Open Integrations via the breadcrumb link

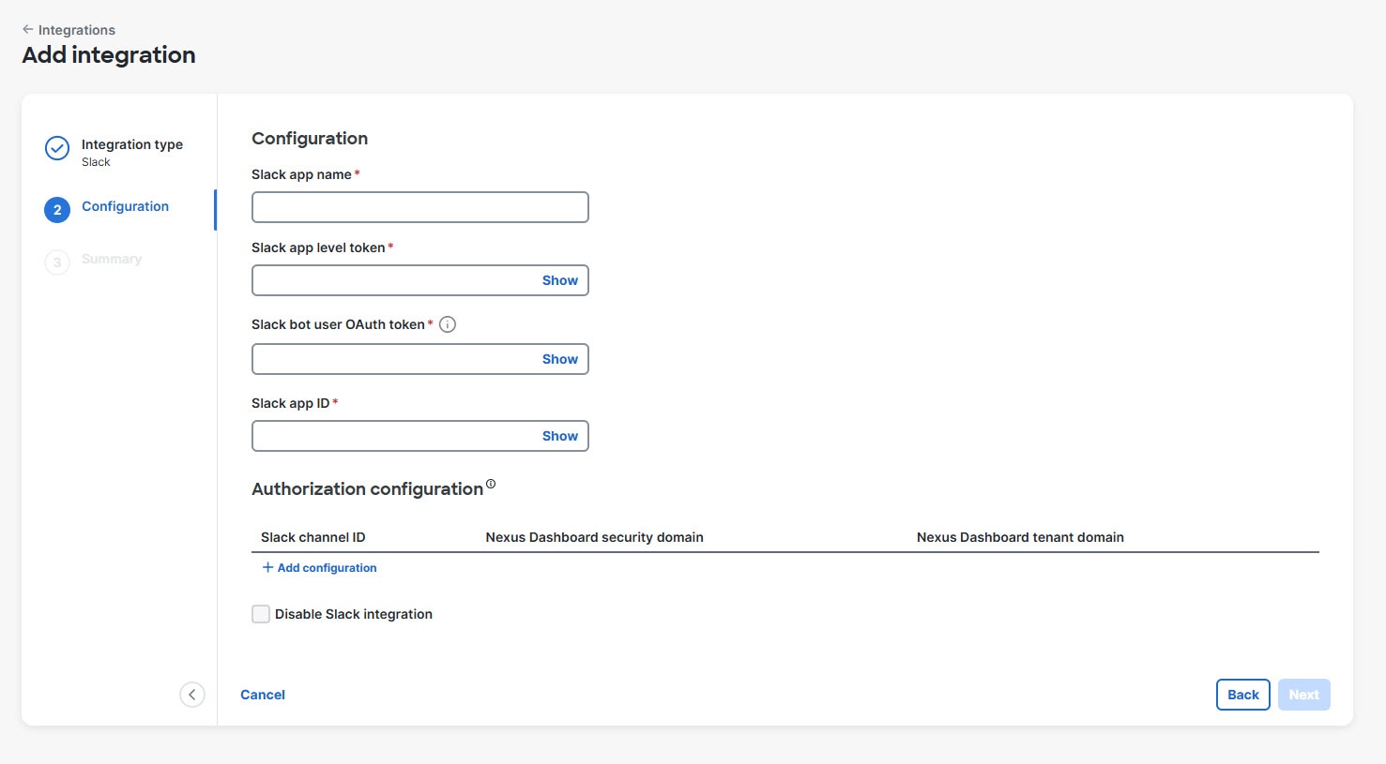tap(75, 29)
